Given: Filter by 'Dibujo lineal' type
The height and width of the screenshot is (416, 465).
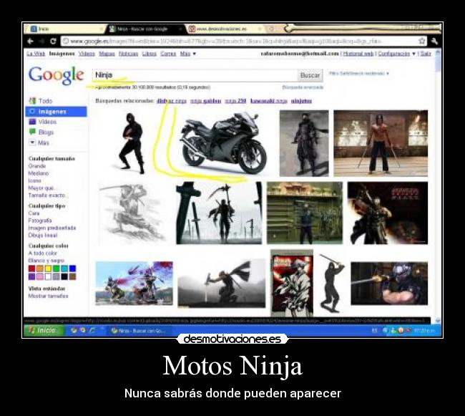Looking at the screenshot, I should click(x=43, y=236).
